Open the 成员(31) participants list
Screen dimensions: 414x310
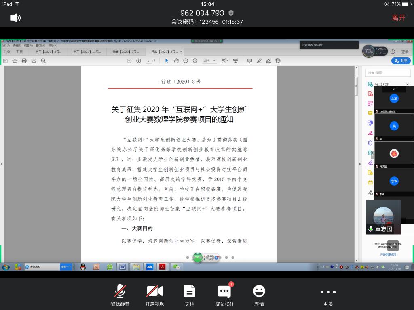[x=224, y=295]
